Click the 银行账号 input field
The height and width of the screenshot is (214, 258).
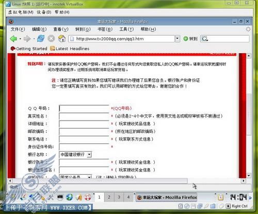pyautogui.click(x=84, y=162)
